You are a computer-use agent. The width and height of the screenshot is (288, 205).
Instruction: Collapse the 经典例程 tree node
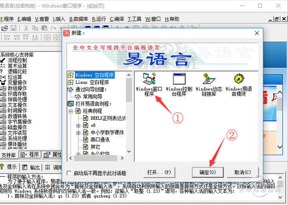tap(70, 111)
